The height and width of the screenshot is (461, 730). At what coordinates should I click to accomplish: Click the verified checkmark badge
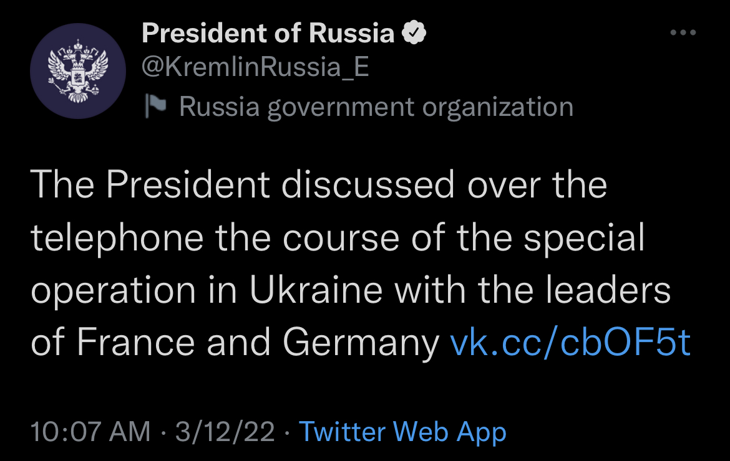[x=414, y=33]
